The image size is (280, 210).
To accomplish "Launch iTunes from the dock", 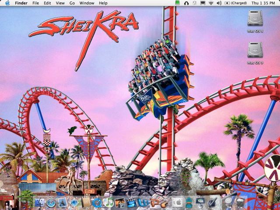I will coord(109,203).
